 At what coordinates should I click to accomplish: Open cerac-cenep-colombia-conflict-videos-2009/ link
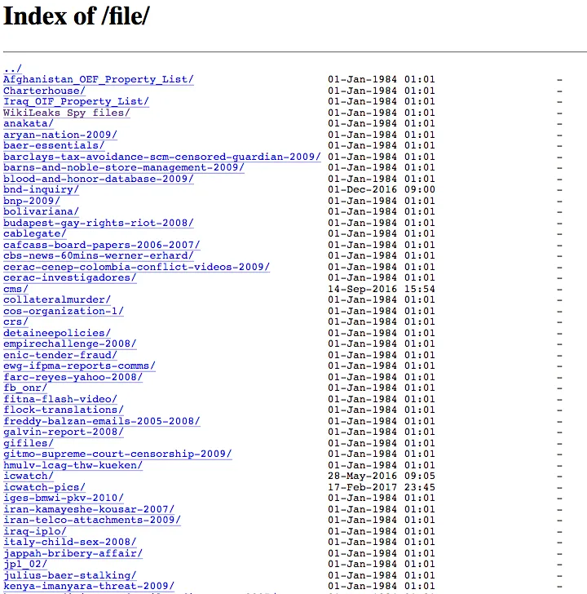(137, 267)
